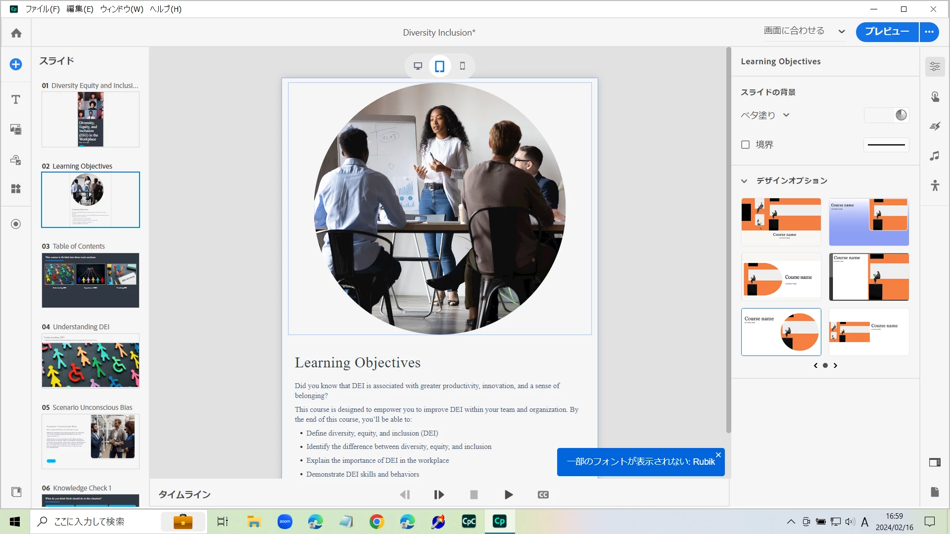Open the Audio music note panel
The height and width of the screenshot is (534, 950).
pyautogui.click(x=935, y=156)
